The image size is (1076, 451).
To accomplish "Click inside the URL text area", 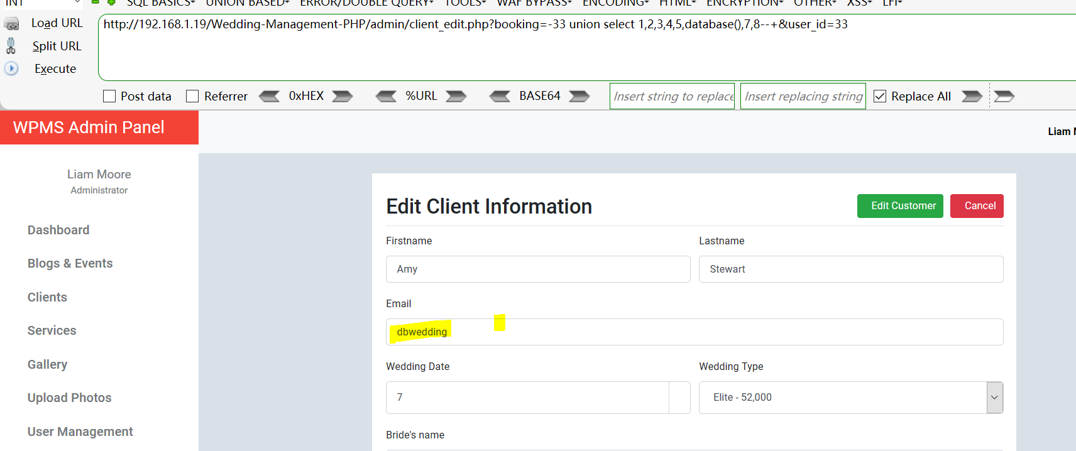I will pos(587,48).
